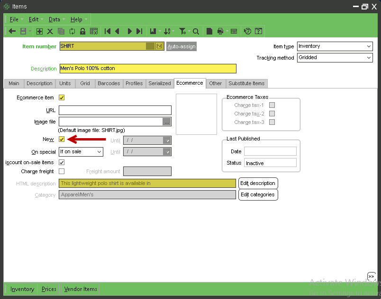Click the bookmark icon
Viewport: 381px width, 299px height.
(153, 31)
